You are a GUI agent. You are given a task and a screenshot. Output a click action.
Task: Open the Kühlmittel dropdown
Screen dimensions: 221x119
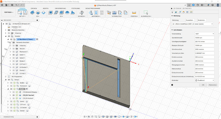(204, 80)
